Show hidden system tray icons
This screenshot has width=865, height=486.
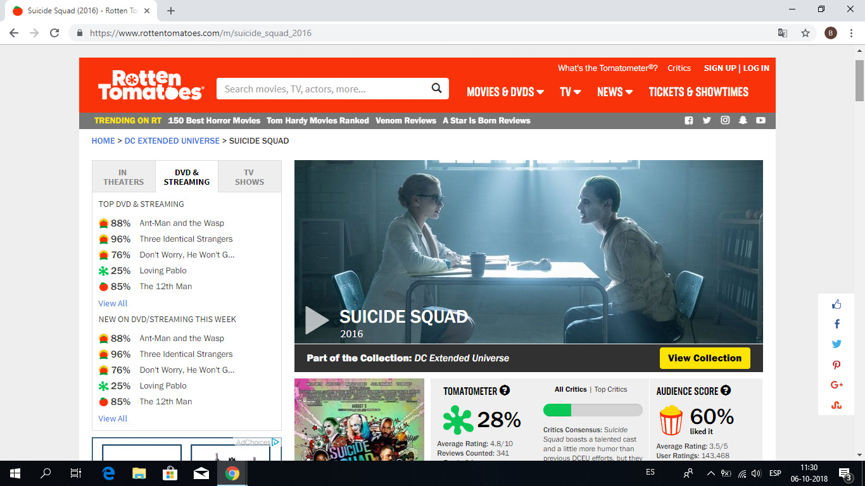(x=710, y=473)
